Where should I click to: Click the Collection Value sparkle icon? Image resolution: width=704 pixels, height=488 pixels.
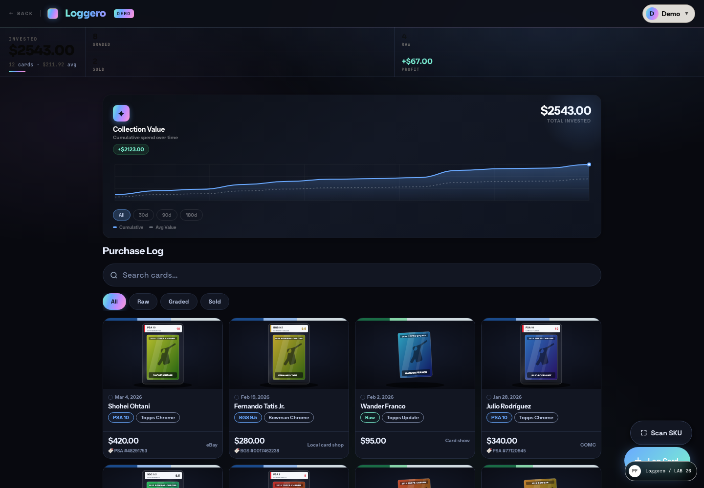121,113
